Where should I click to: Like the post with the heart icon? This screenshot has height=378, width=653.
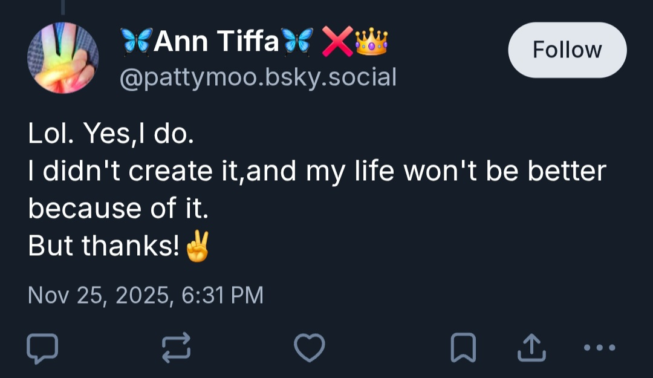309,348
